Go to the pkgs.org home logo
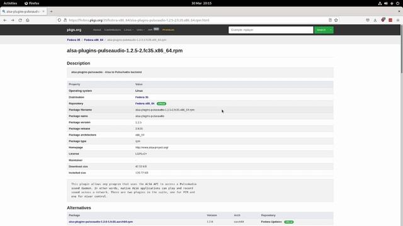This screenshot has width=403, height=226. point(74,30)
